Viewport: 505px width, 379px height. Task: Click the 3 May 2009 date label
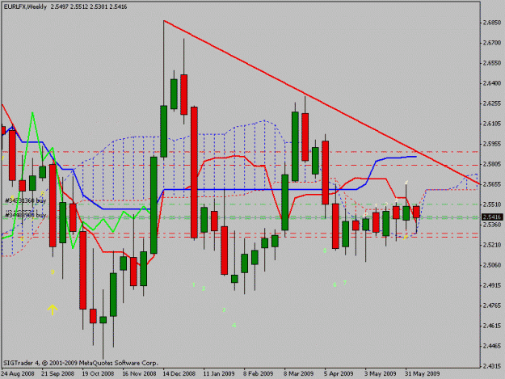380,374
